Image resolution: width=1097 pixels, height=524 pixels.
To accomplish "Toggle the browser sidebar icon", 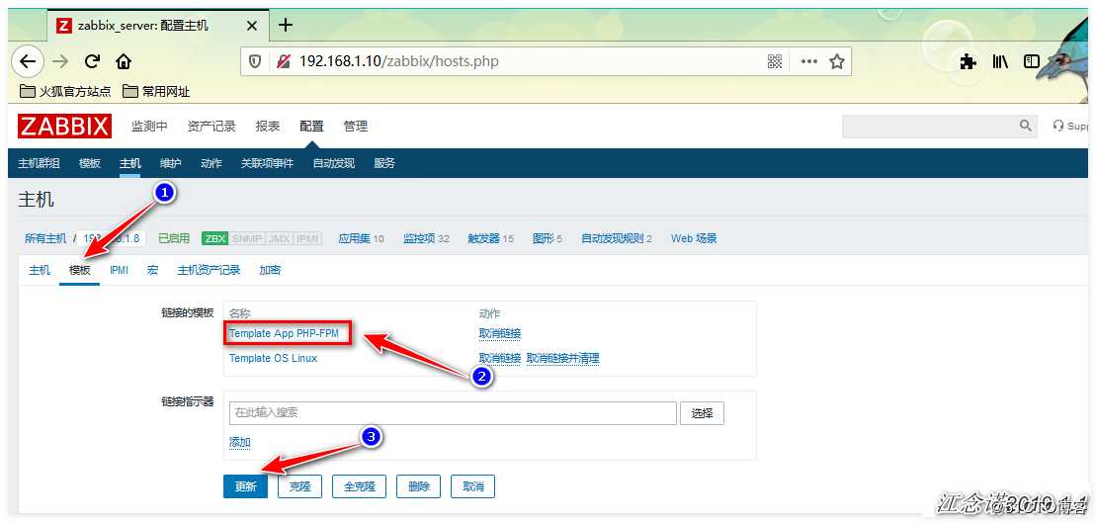I will point(1031,61).
